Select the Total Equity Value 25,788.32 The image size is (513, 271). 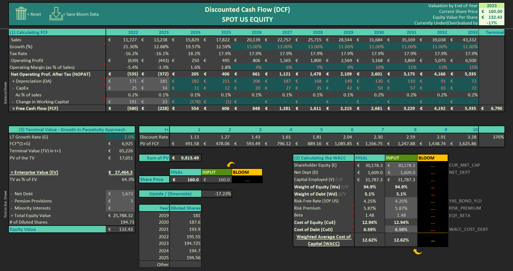click(x=120, y=215)
